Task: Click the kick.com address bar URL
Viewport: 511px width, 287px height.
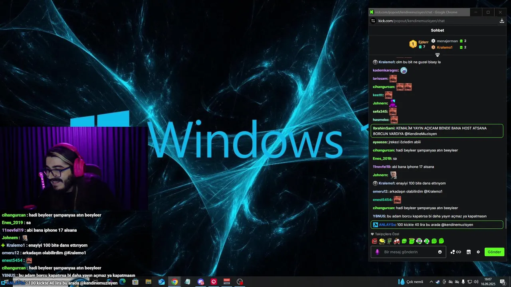Action: 412,21
